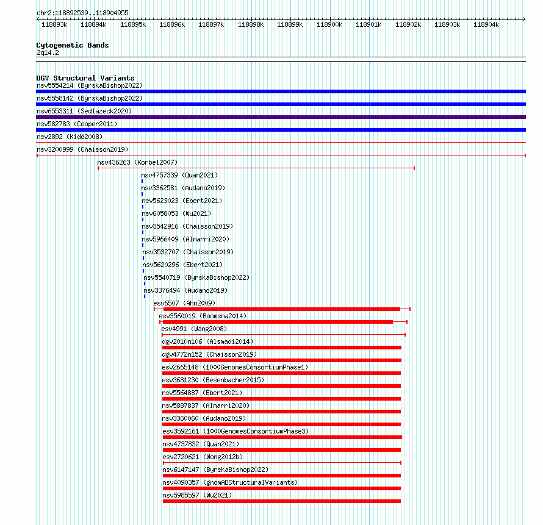Select the nsv3200999 (Chaisson2019) label
Screen dimensions: 543x525
(82, 149)
